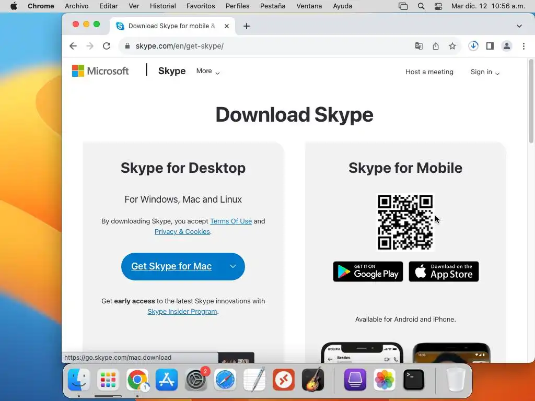Open Photos from the Dock

pos(385,380)
